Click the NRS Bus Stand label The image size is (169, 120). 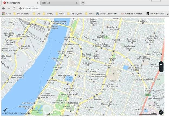click(142, 109)
